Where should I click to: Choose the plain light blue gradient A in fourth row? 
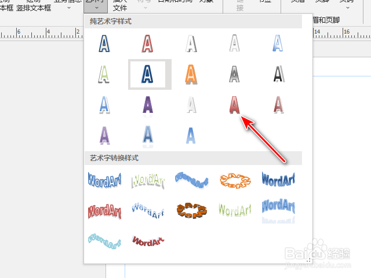[x=191, y=136]
